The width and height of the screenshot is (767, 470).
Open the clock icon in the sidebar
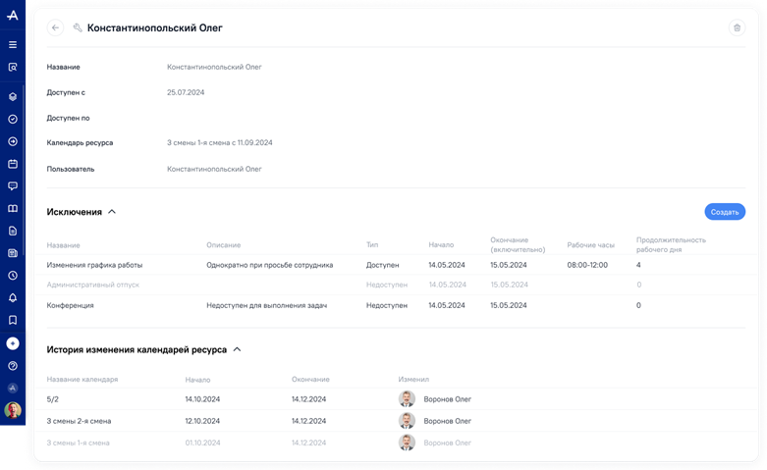tap(13, 276)
